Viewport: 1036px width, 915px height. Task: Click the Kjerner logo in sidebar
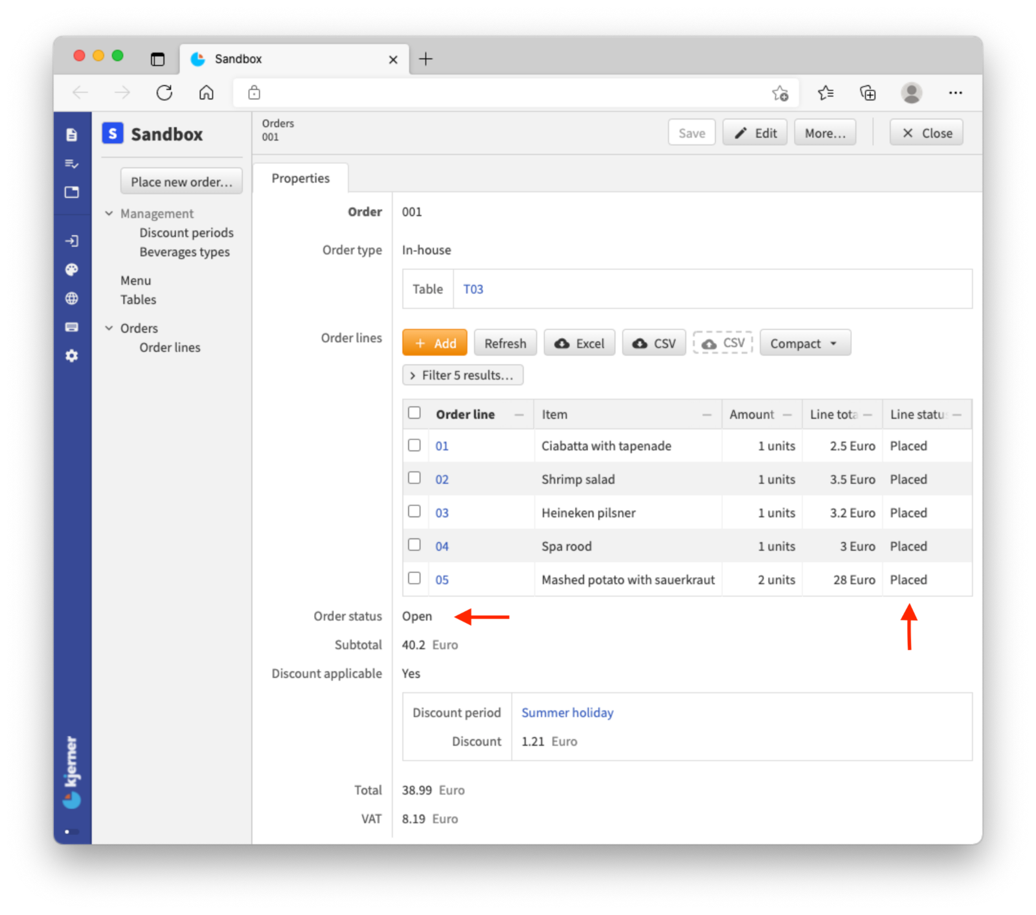click(71, 772)
